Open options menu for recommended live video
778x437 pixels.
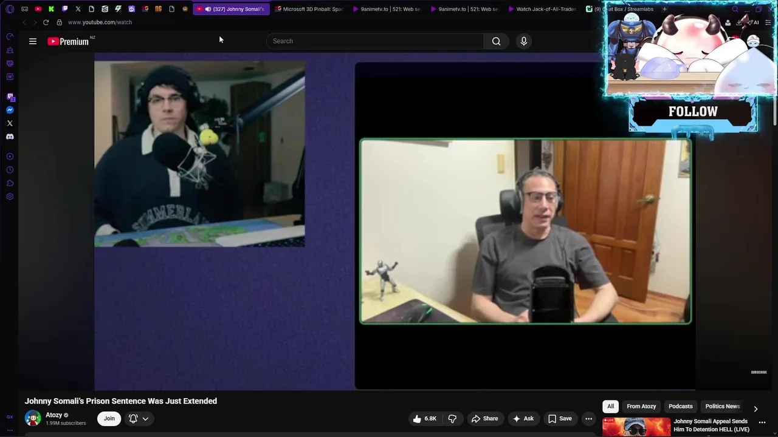click(762, 422)
